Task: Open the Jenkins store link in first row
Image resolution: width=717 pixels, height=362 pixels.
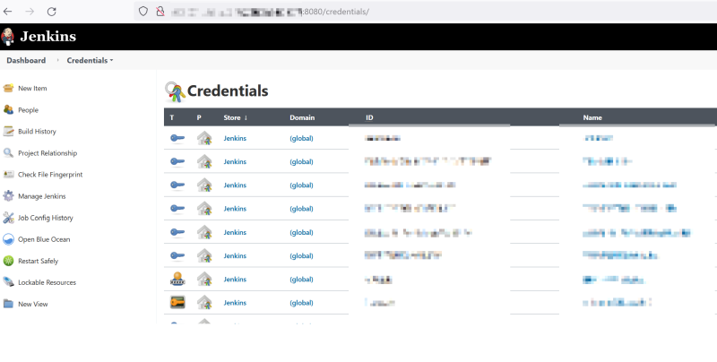Action: (x=235, y=138)
